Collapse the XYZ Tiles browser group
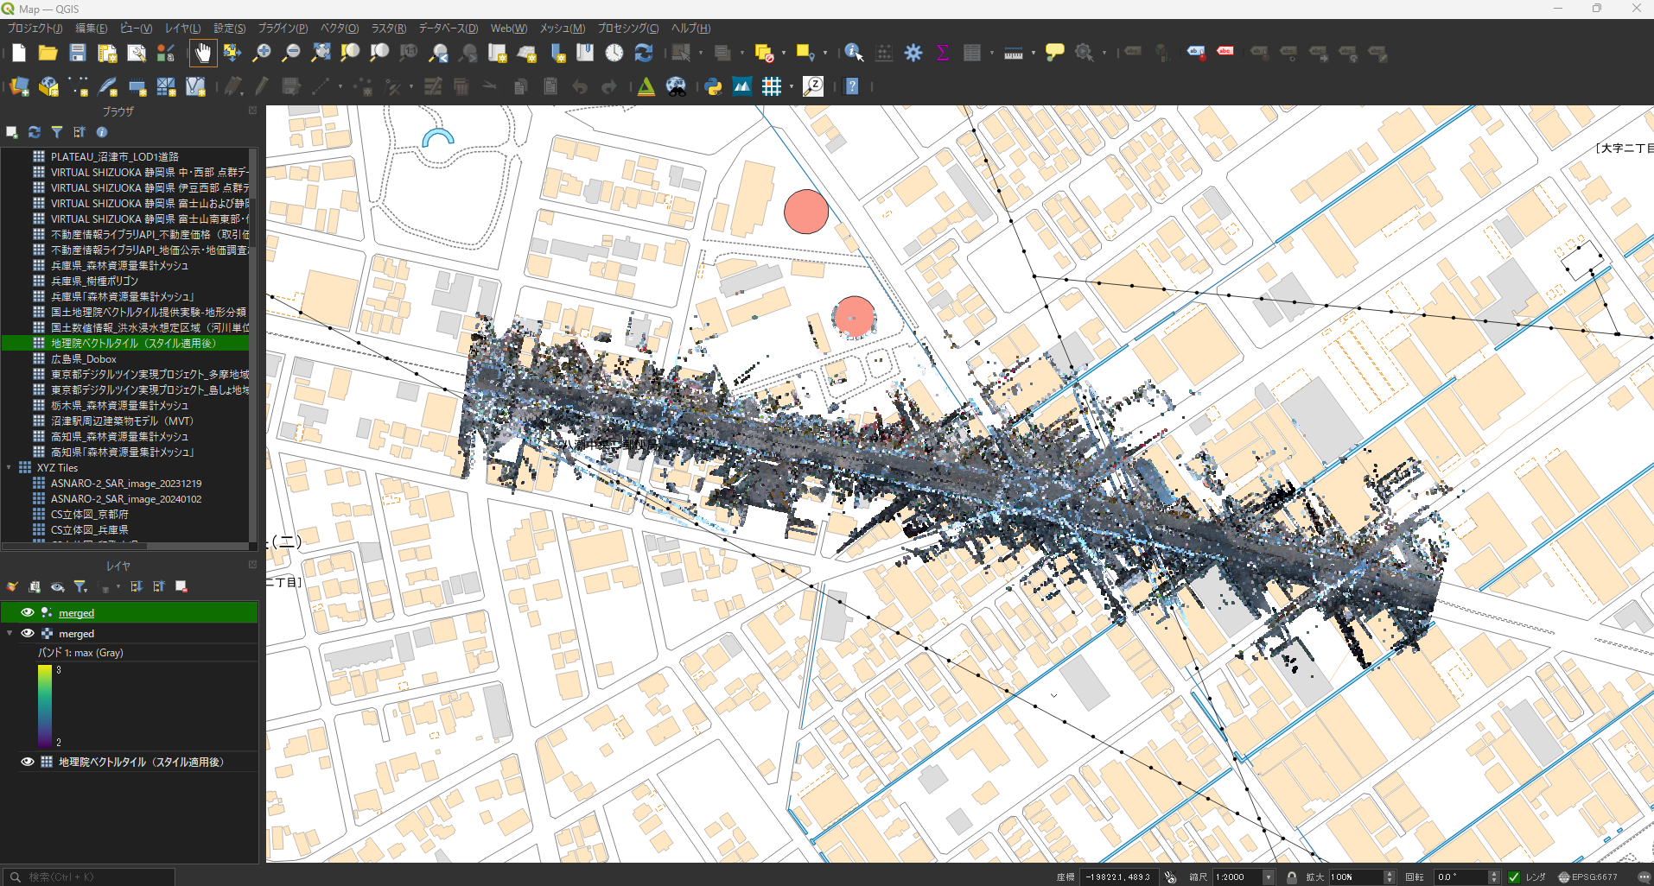The image size is (1654, 886). 10,468
